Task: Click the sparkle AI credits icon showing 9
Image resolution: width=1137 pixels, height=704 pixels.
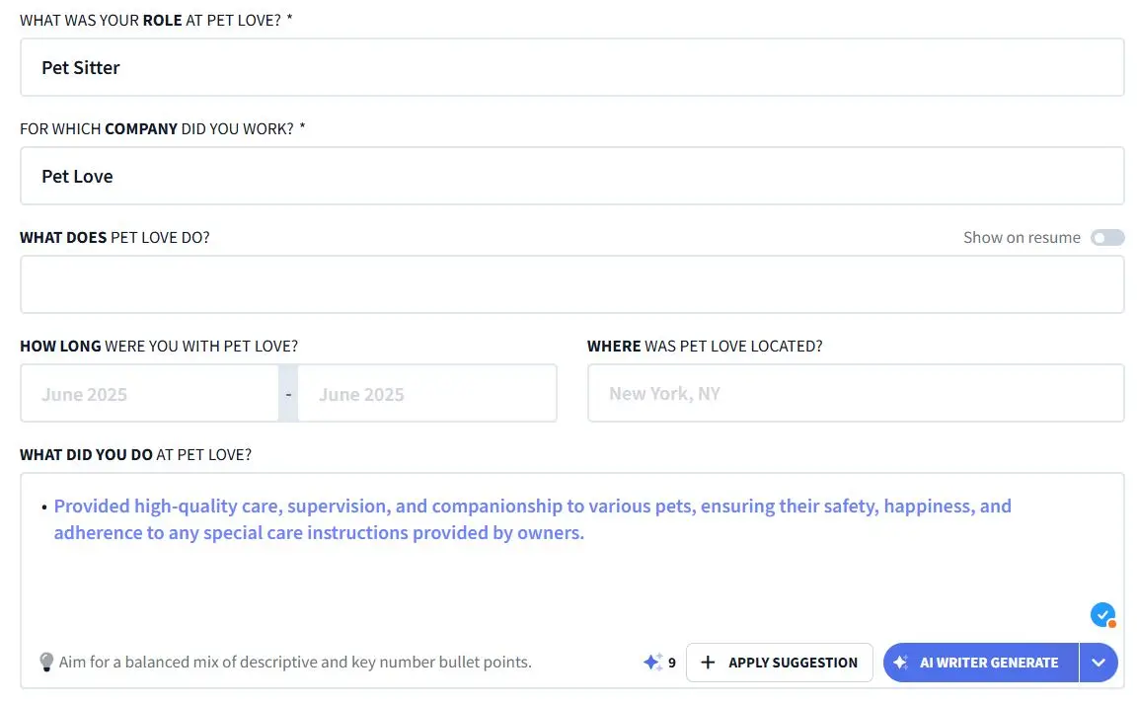Action: [652, 662]
